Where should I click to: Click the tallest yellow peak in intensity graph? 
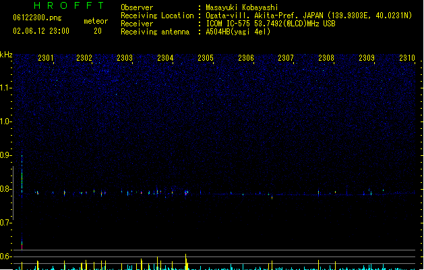(186, 262)
